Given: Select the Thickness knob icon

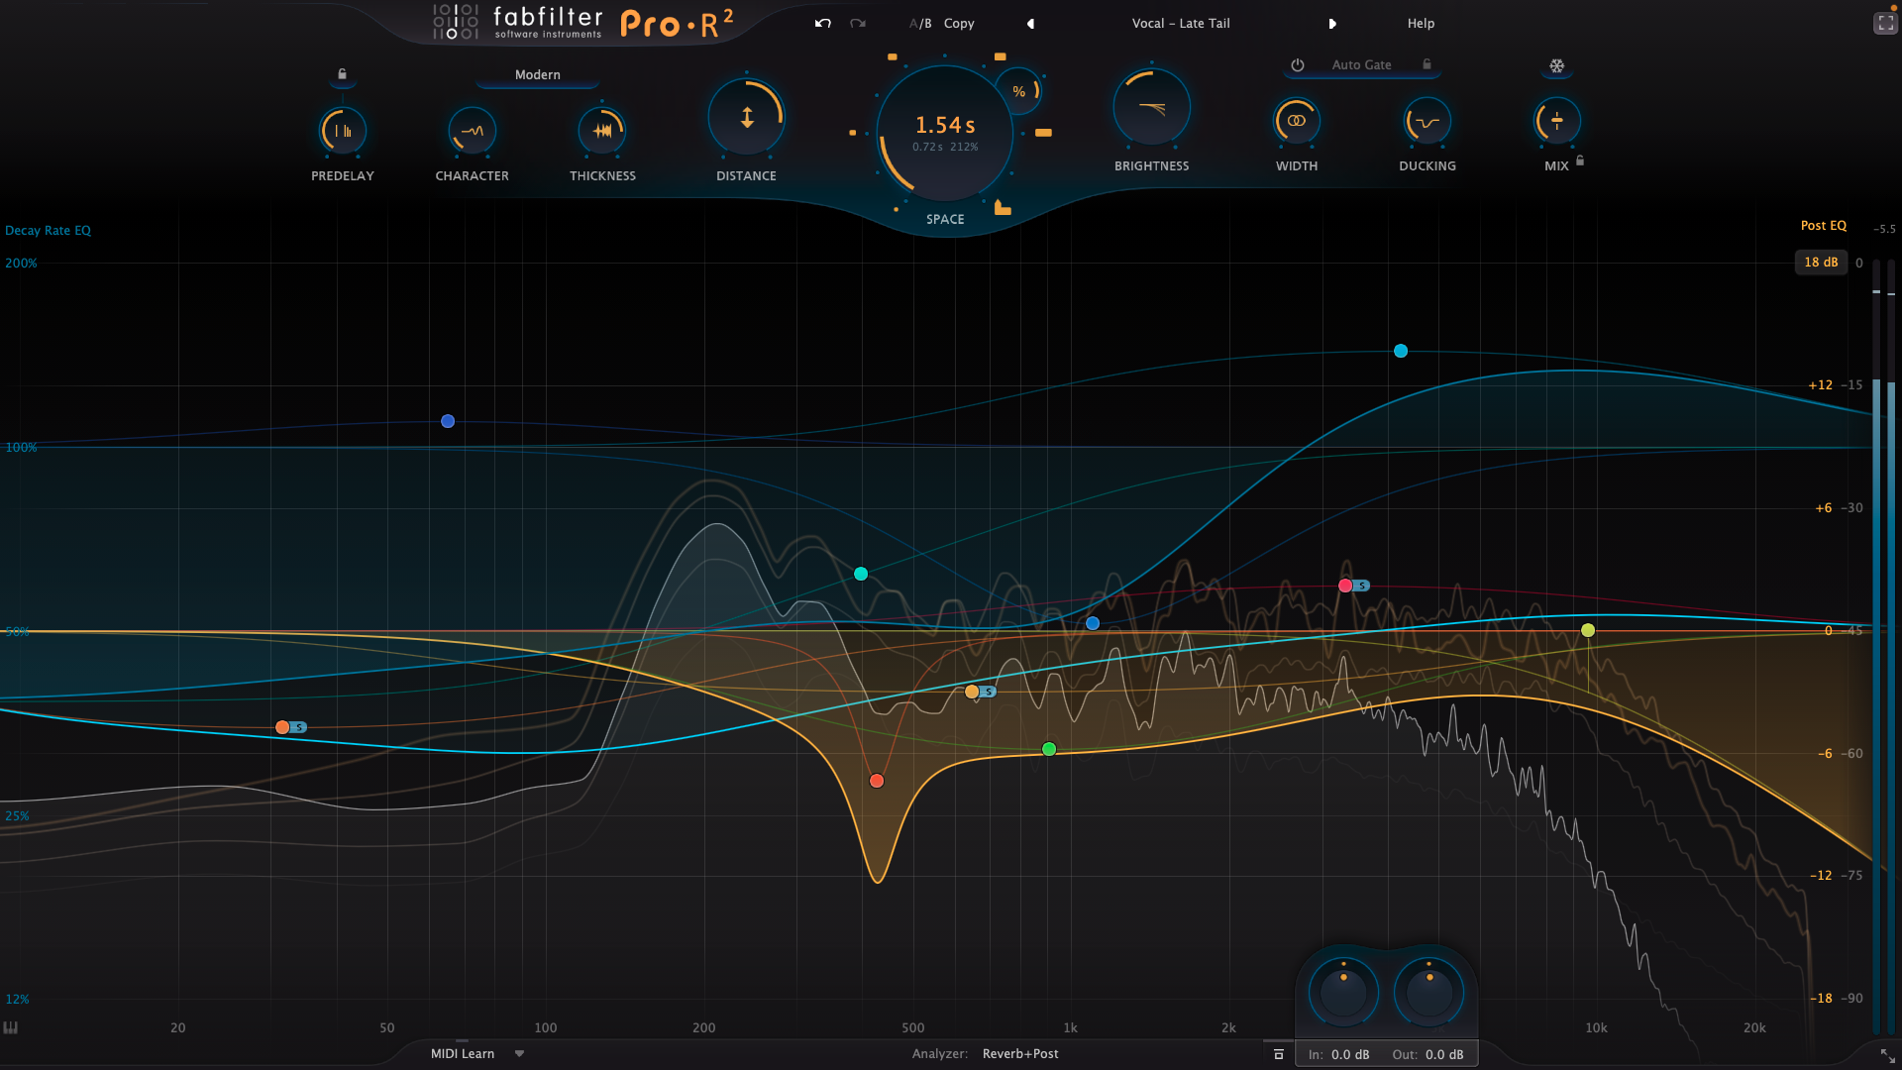Looking at the screenshot, I should pyautogui.click(x=602, y=130).
